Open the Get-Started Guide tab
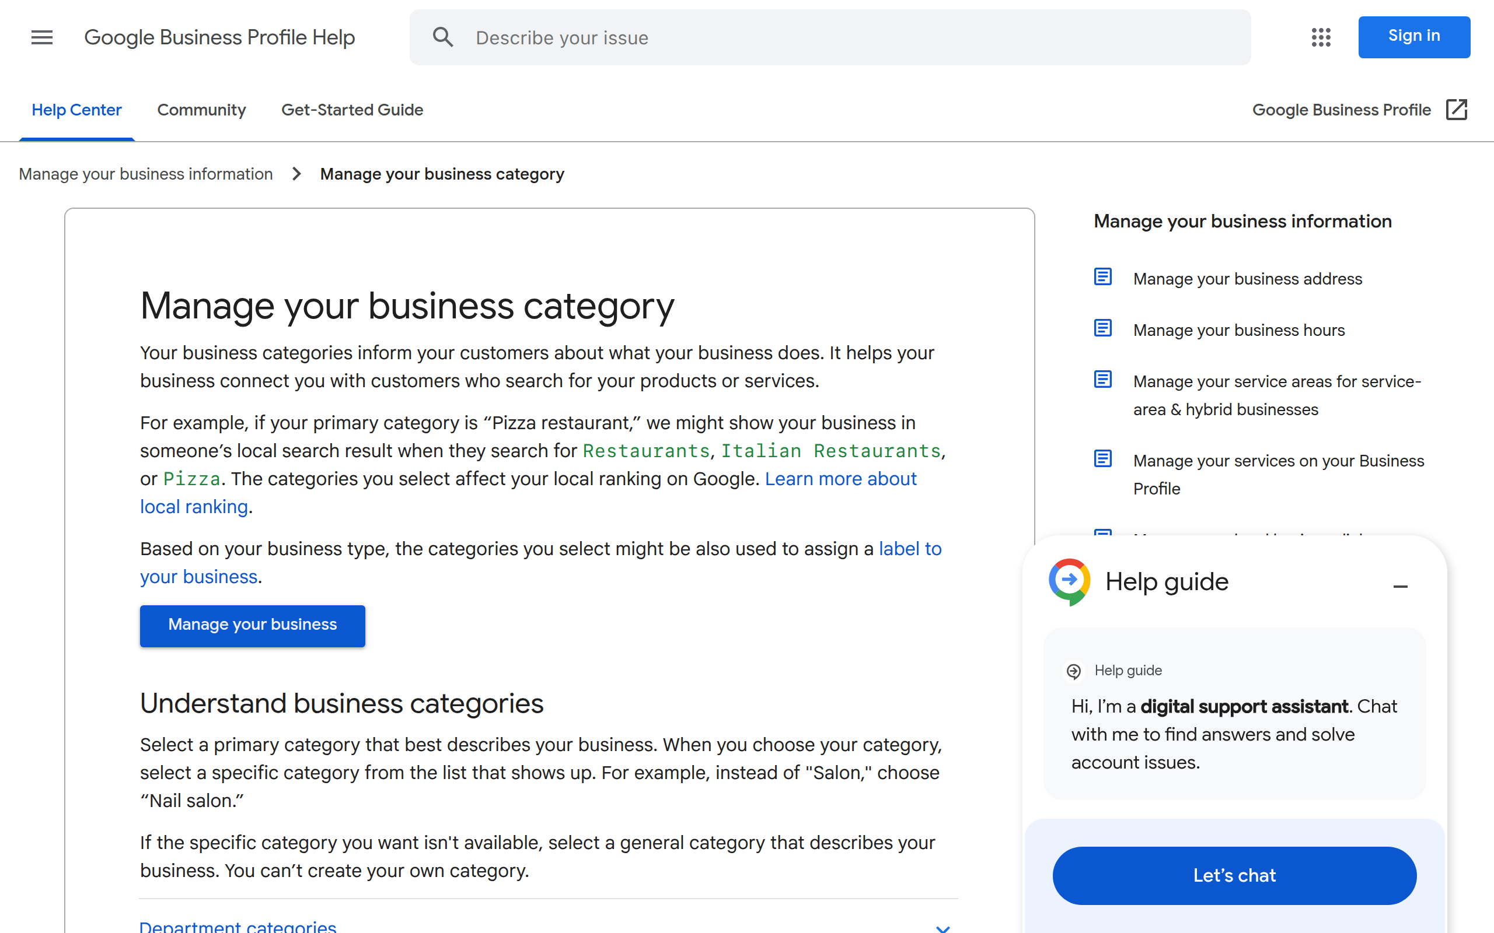 coord(352,110)
